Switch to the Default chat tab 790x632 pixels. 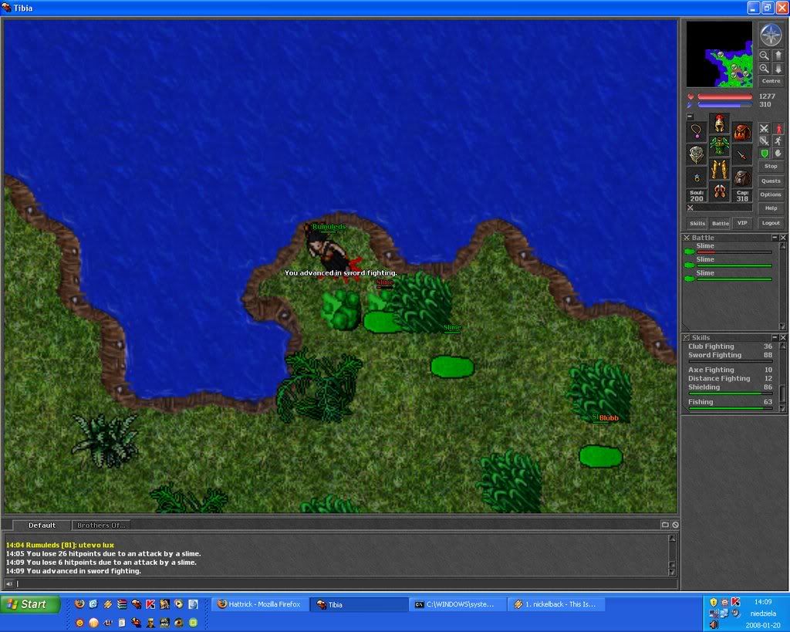click(42, 526)
